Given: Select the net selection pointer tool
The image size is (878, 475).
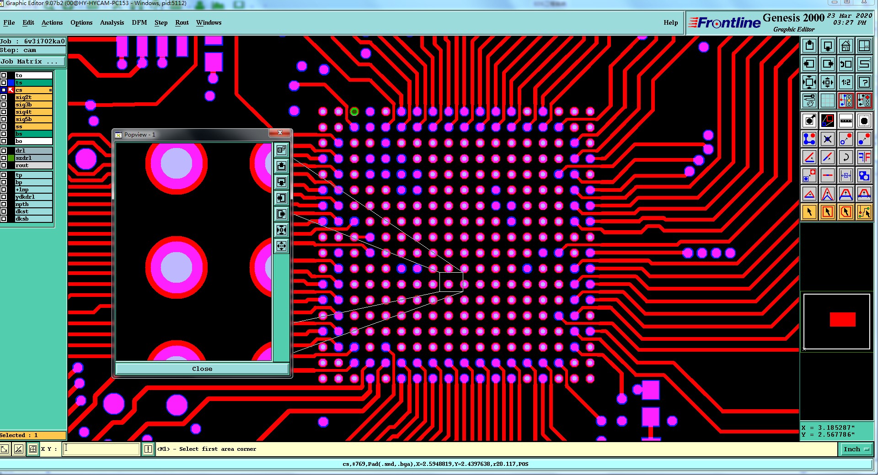Looking at the screenshot, I should point(864,212).
